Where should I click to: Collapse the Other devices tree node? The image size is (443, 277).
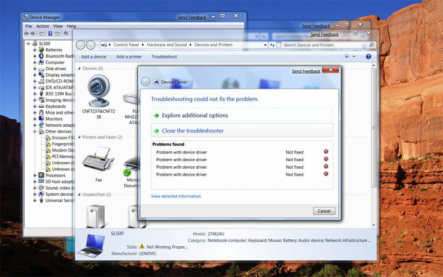coord(35,131)
